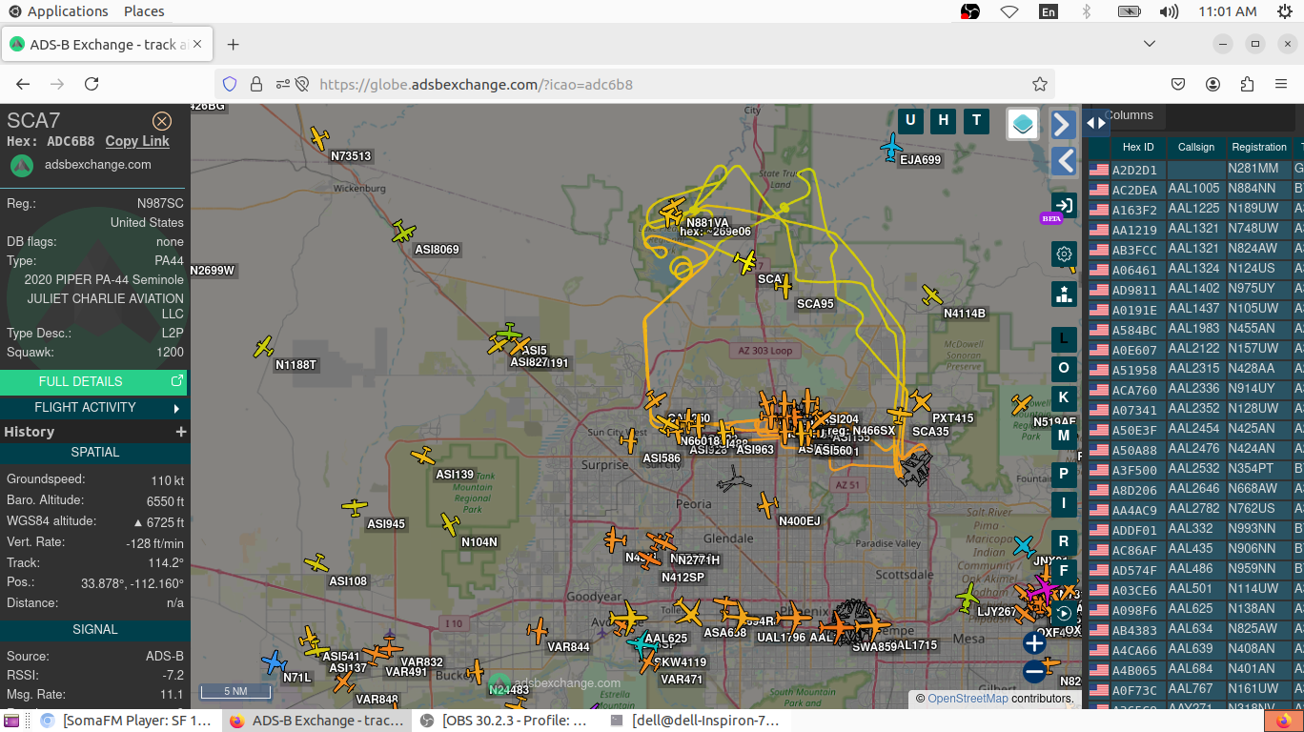Toggle the M map button
Screen dimensions: 1304x732
1064,436
